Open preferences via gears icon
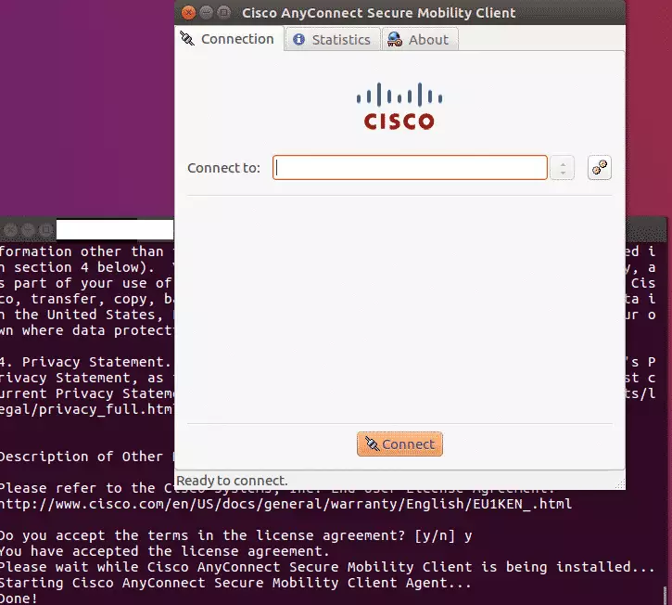Viewport: 672px width, 605px height. coord(599,167)
